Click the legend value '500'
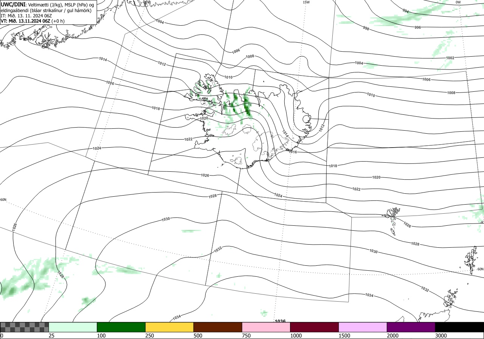The image size is (484, 339). [x=198, y=336]
